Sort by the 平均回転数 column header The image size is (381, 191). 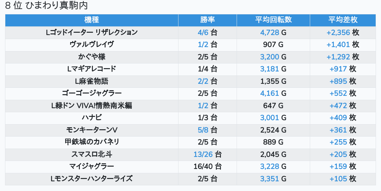[273, 20]
